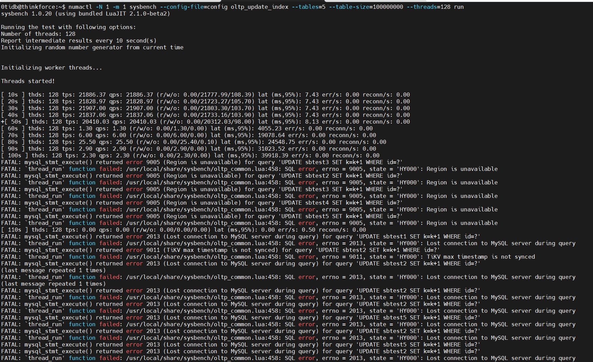Click latency 19078.64 in the 70s row
Screen dimensions: 593x362
coord(271,135)
